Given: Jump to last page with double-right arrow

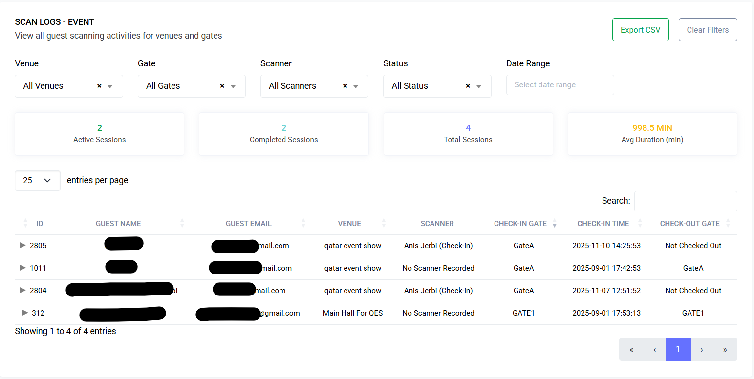Looking at the screenshot, I should (725, 350).
